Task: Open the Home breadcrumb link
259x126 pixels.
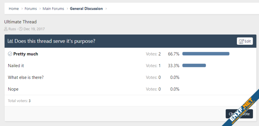Action: tap(14, 9)
